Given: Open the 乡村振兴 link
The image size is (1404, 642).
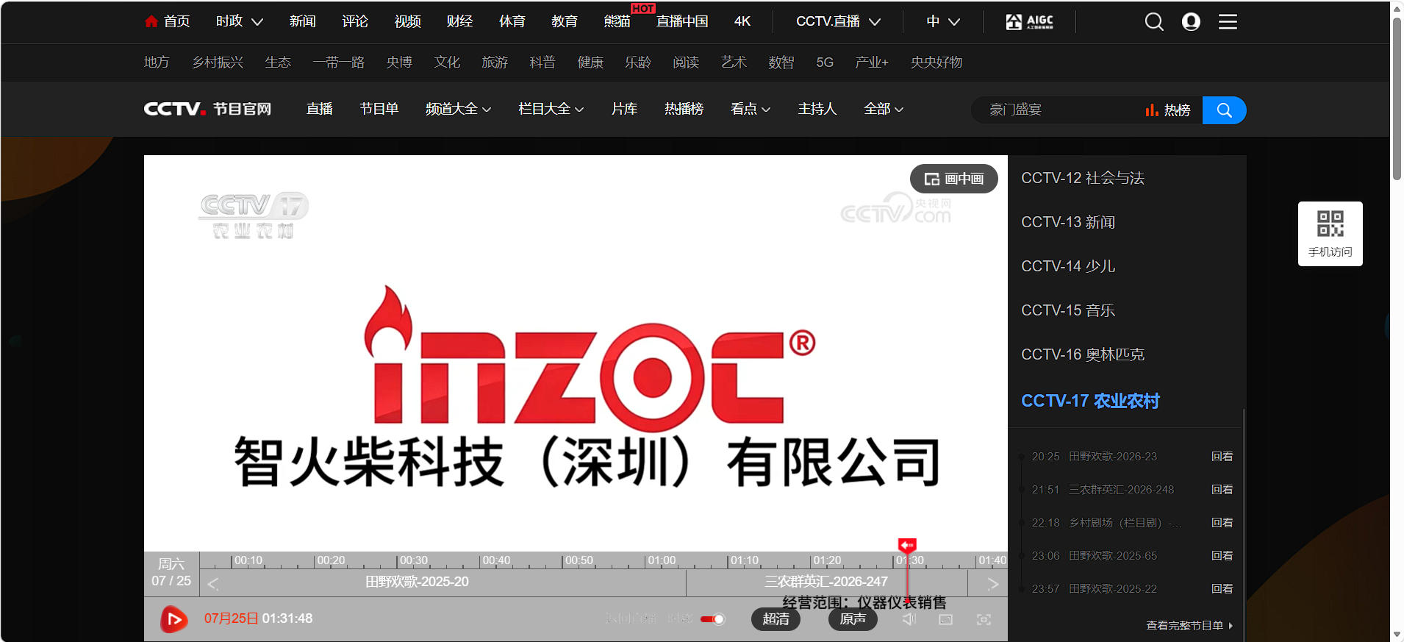Looking at the screenshot, I should tap(218, 63).
